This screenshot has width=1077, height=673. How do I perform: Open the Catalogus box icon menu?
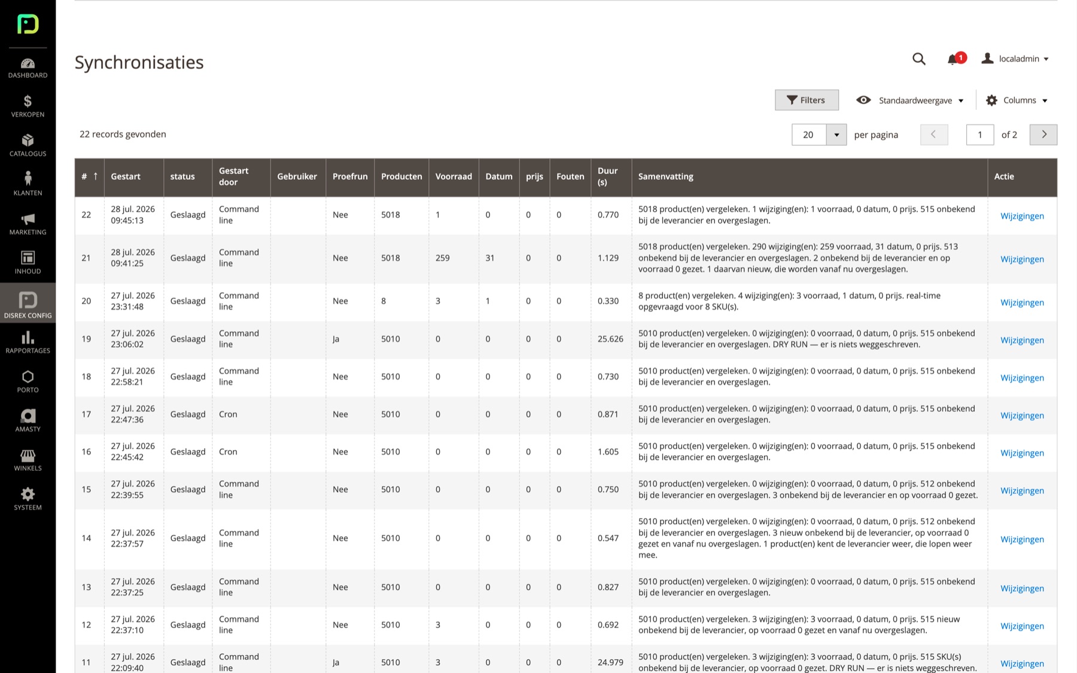click(x=28, y=145)
